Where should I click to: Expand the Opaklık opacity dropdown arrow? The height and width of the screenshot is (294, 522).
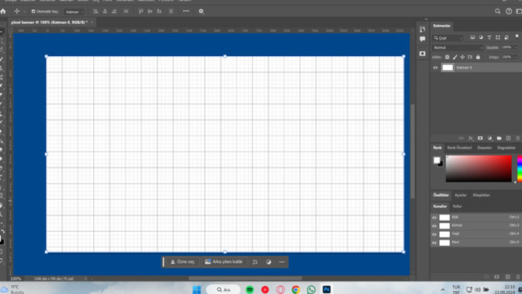pyautogui.click(x=516, y=47)
